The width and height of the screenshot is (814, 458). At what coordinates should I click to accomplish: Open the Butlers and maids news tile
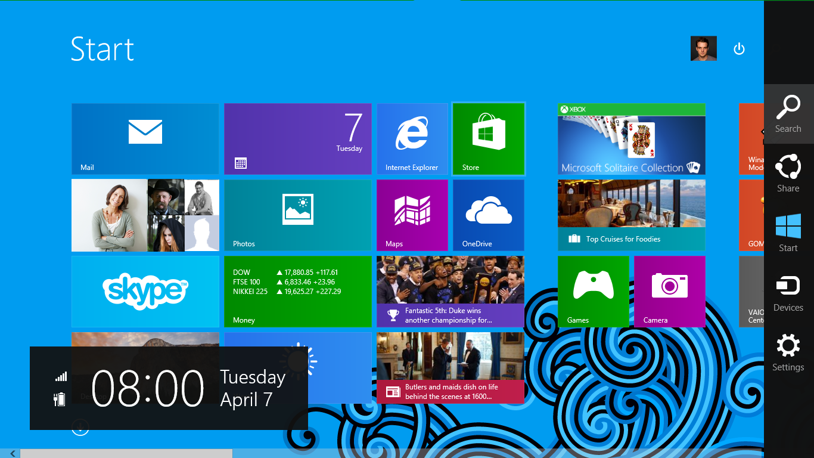(451, 368)
